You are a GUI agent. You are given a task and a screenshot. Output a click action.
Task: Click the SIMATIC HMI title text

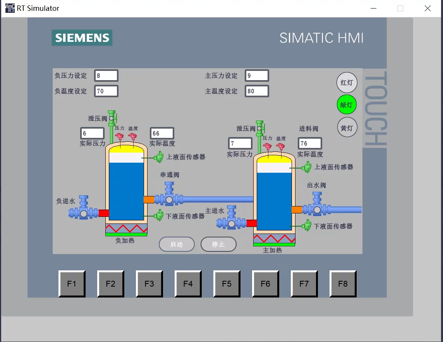point(321,38)
